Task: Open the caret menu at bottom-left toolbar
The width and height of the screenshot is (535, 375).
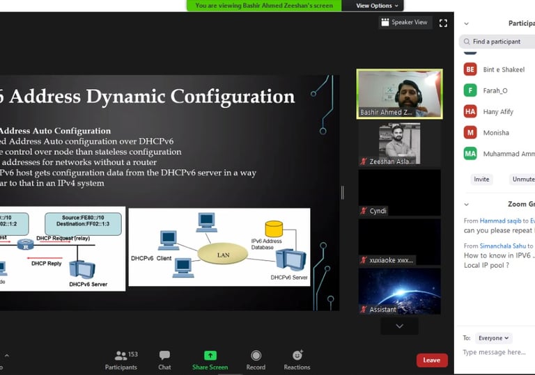Action: pos(7,356)
